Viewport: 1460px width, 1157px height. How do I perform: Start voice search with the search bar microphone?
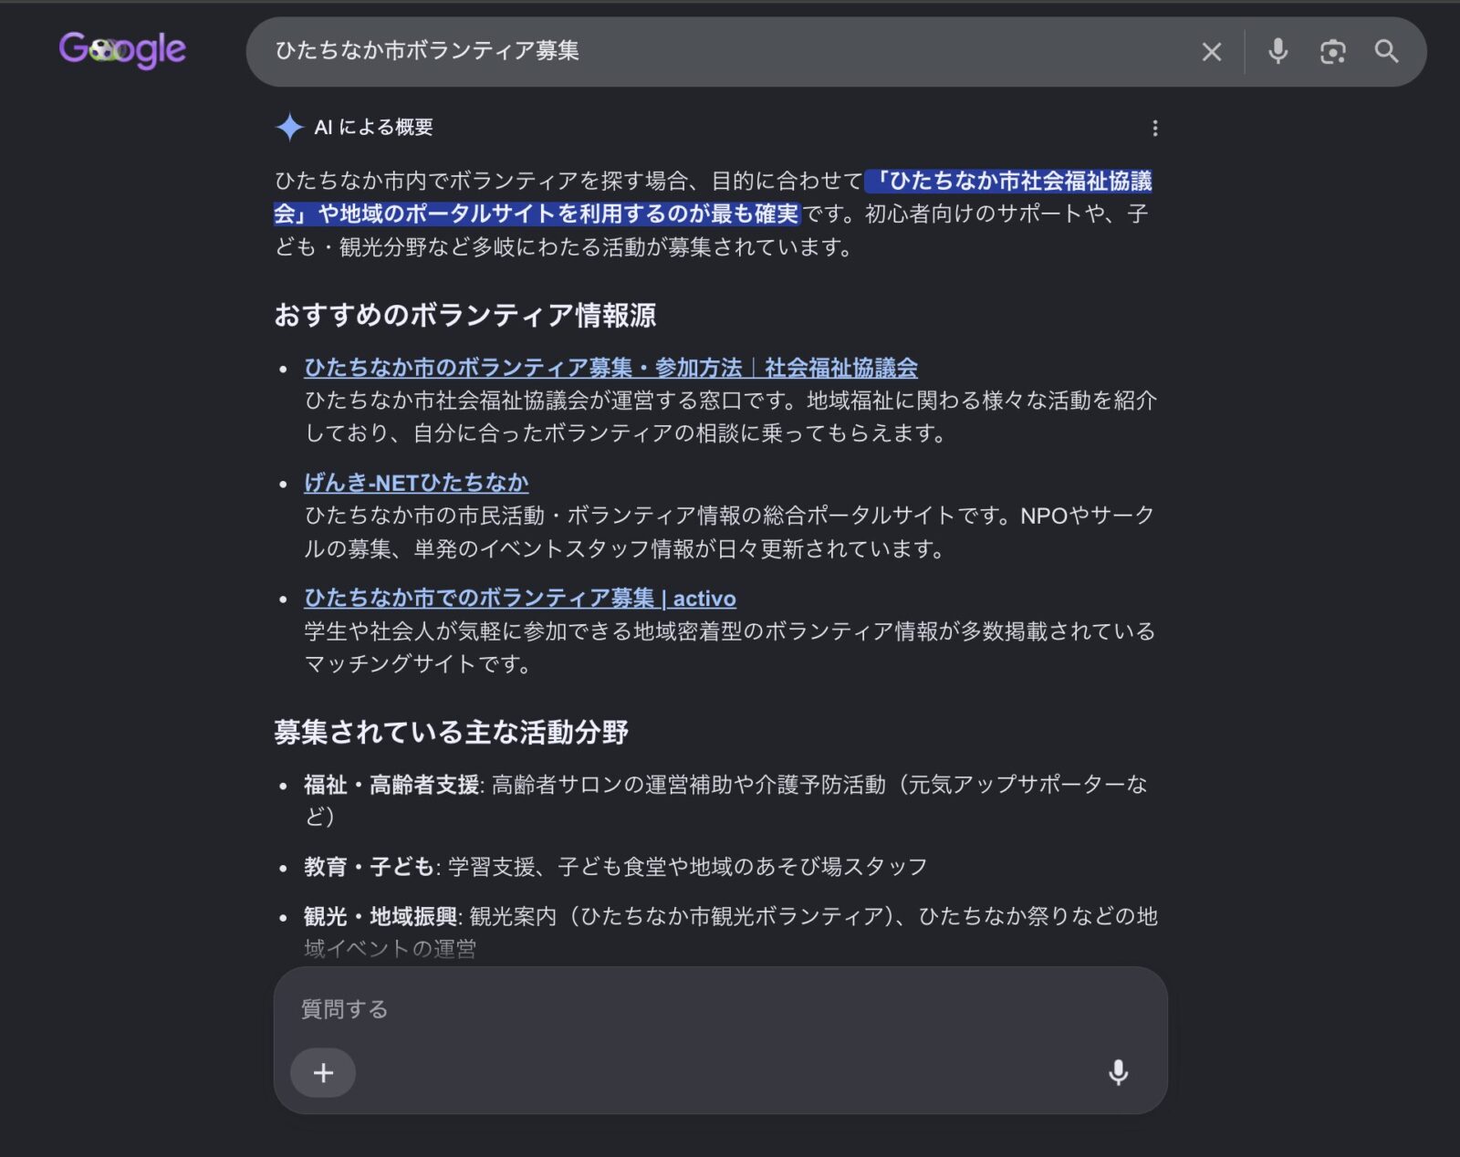pos(1277,51)
